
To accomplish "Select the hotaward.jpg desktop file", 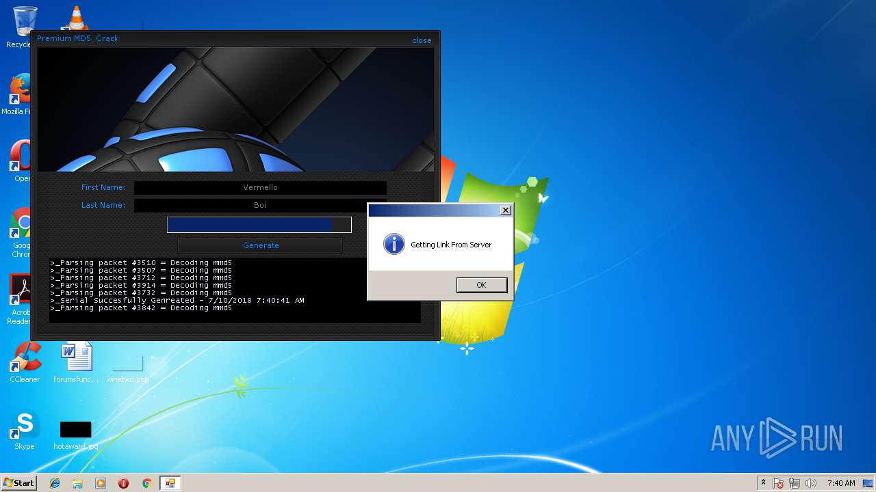I will [x=76, y=434].
